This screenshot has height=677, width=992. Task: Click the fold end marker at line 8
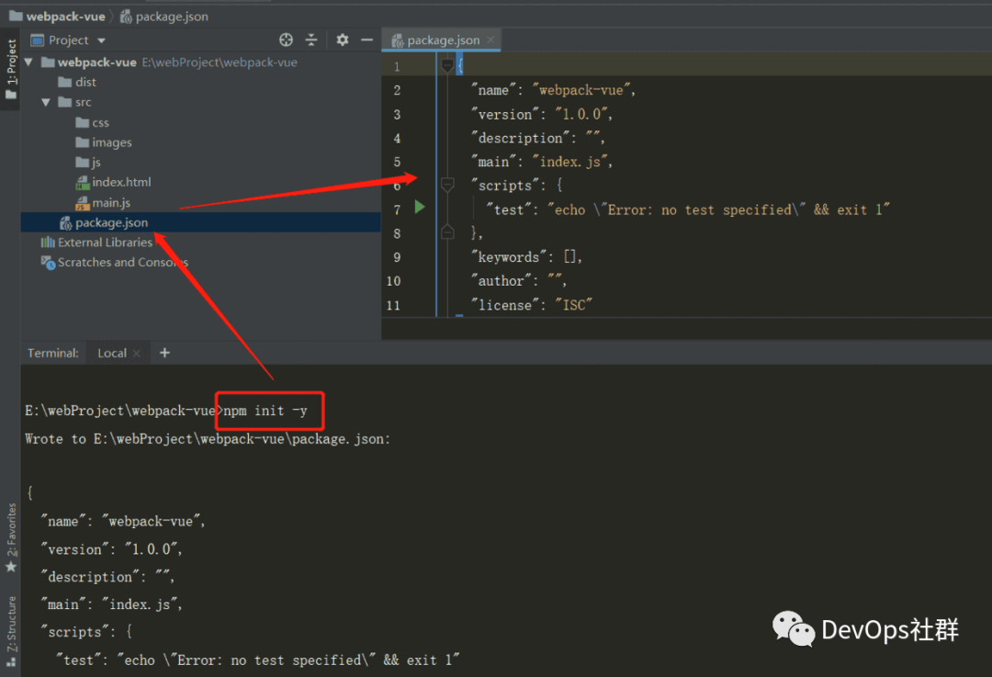(x=447, y=232)
